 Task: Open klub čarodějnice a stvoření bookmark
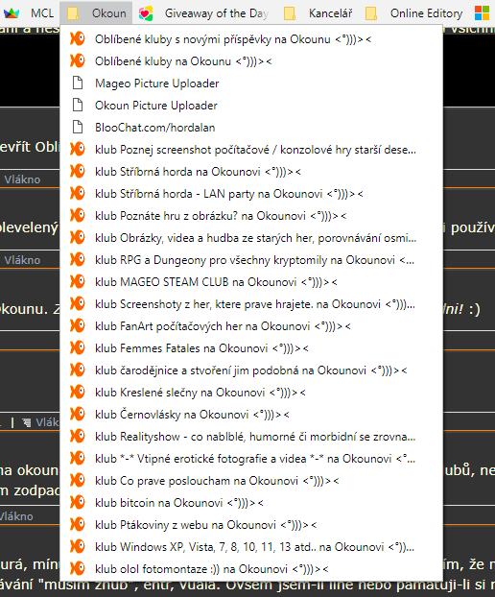tap(251, 370)
